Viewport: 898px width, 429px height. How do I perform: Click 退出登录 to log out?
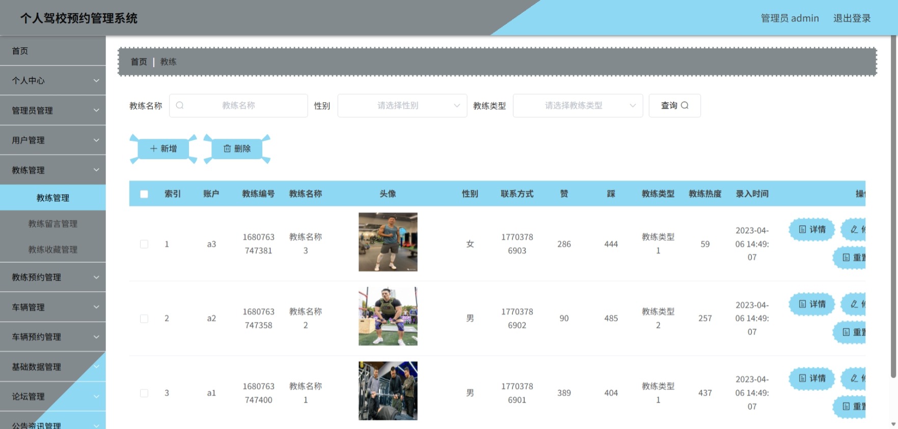[x=852, y=18]
